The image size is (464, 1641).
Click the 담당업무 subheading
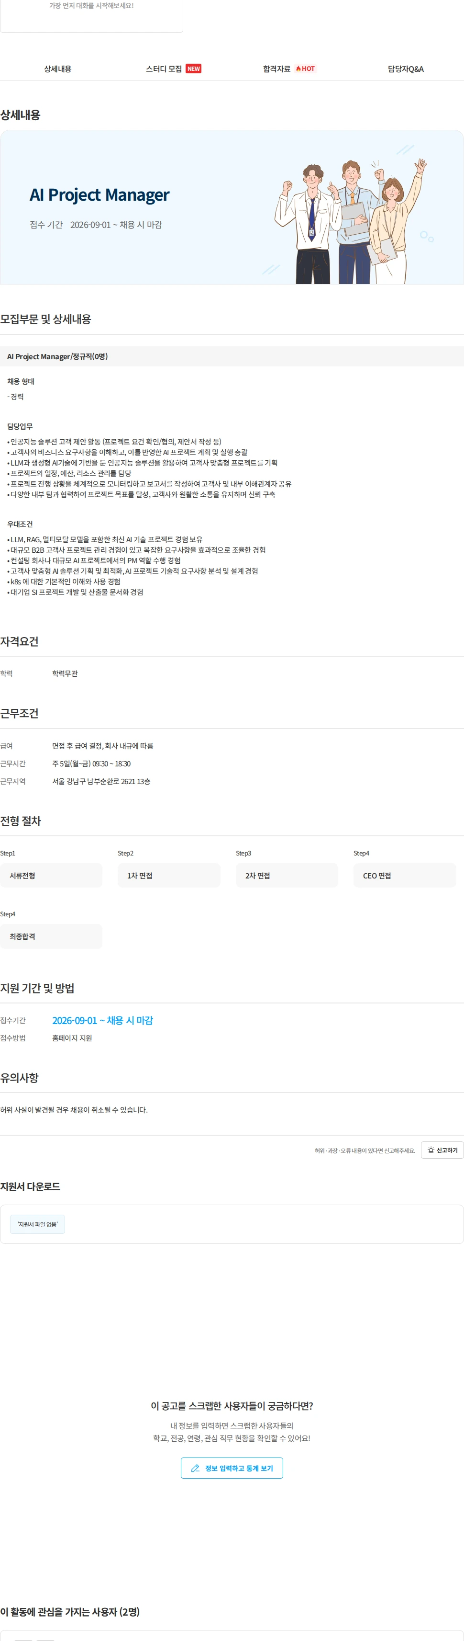[x=20, y=427]
